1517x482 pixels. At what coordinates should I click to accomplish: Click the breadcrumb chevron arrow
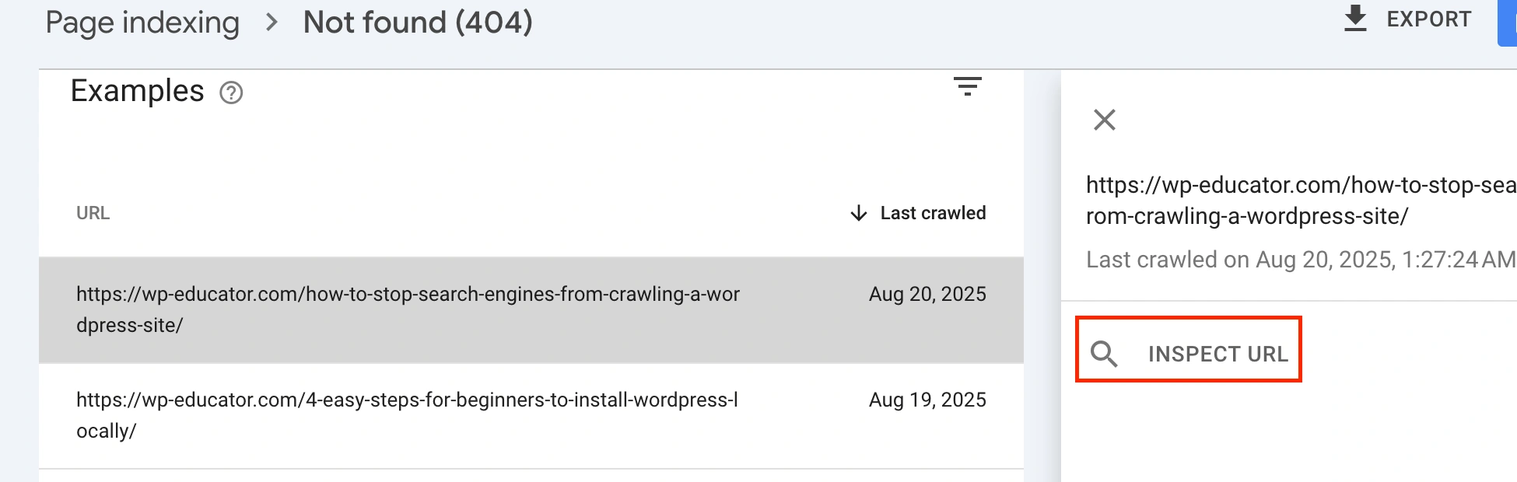[272, 23]
